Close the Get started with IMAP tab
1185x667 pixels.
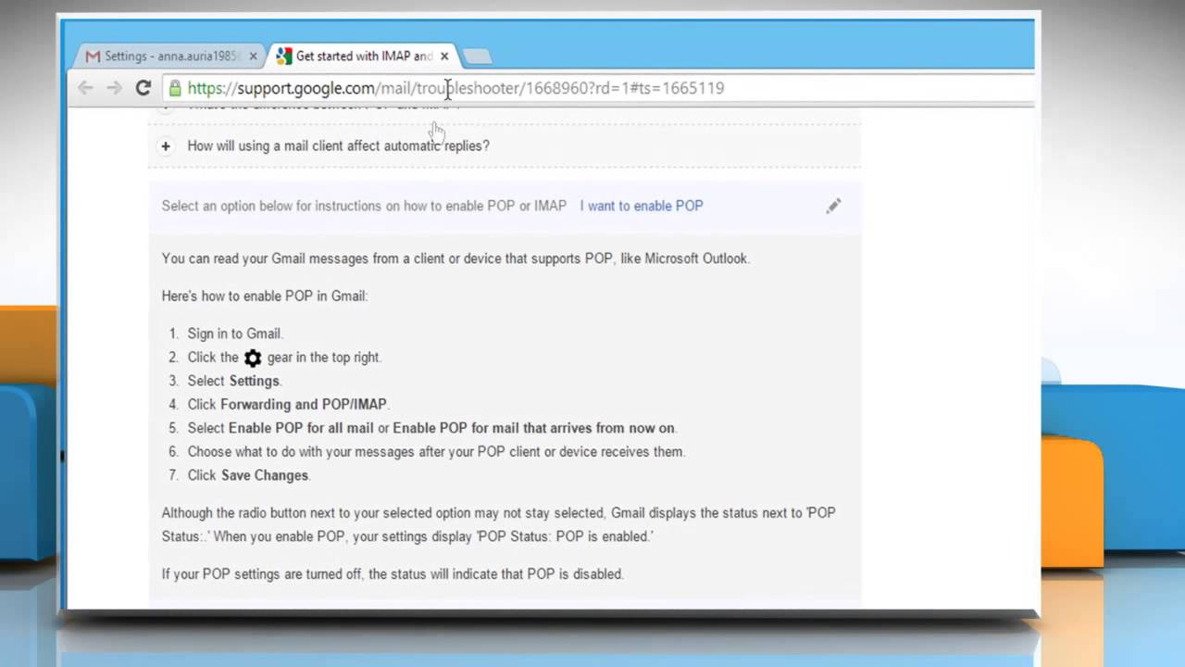point(444,57)
